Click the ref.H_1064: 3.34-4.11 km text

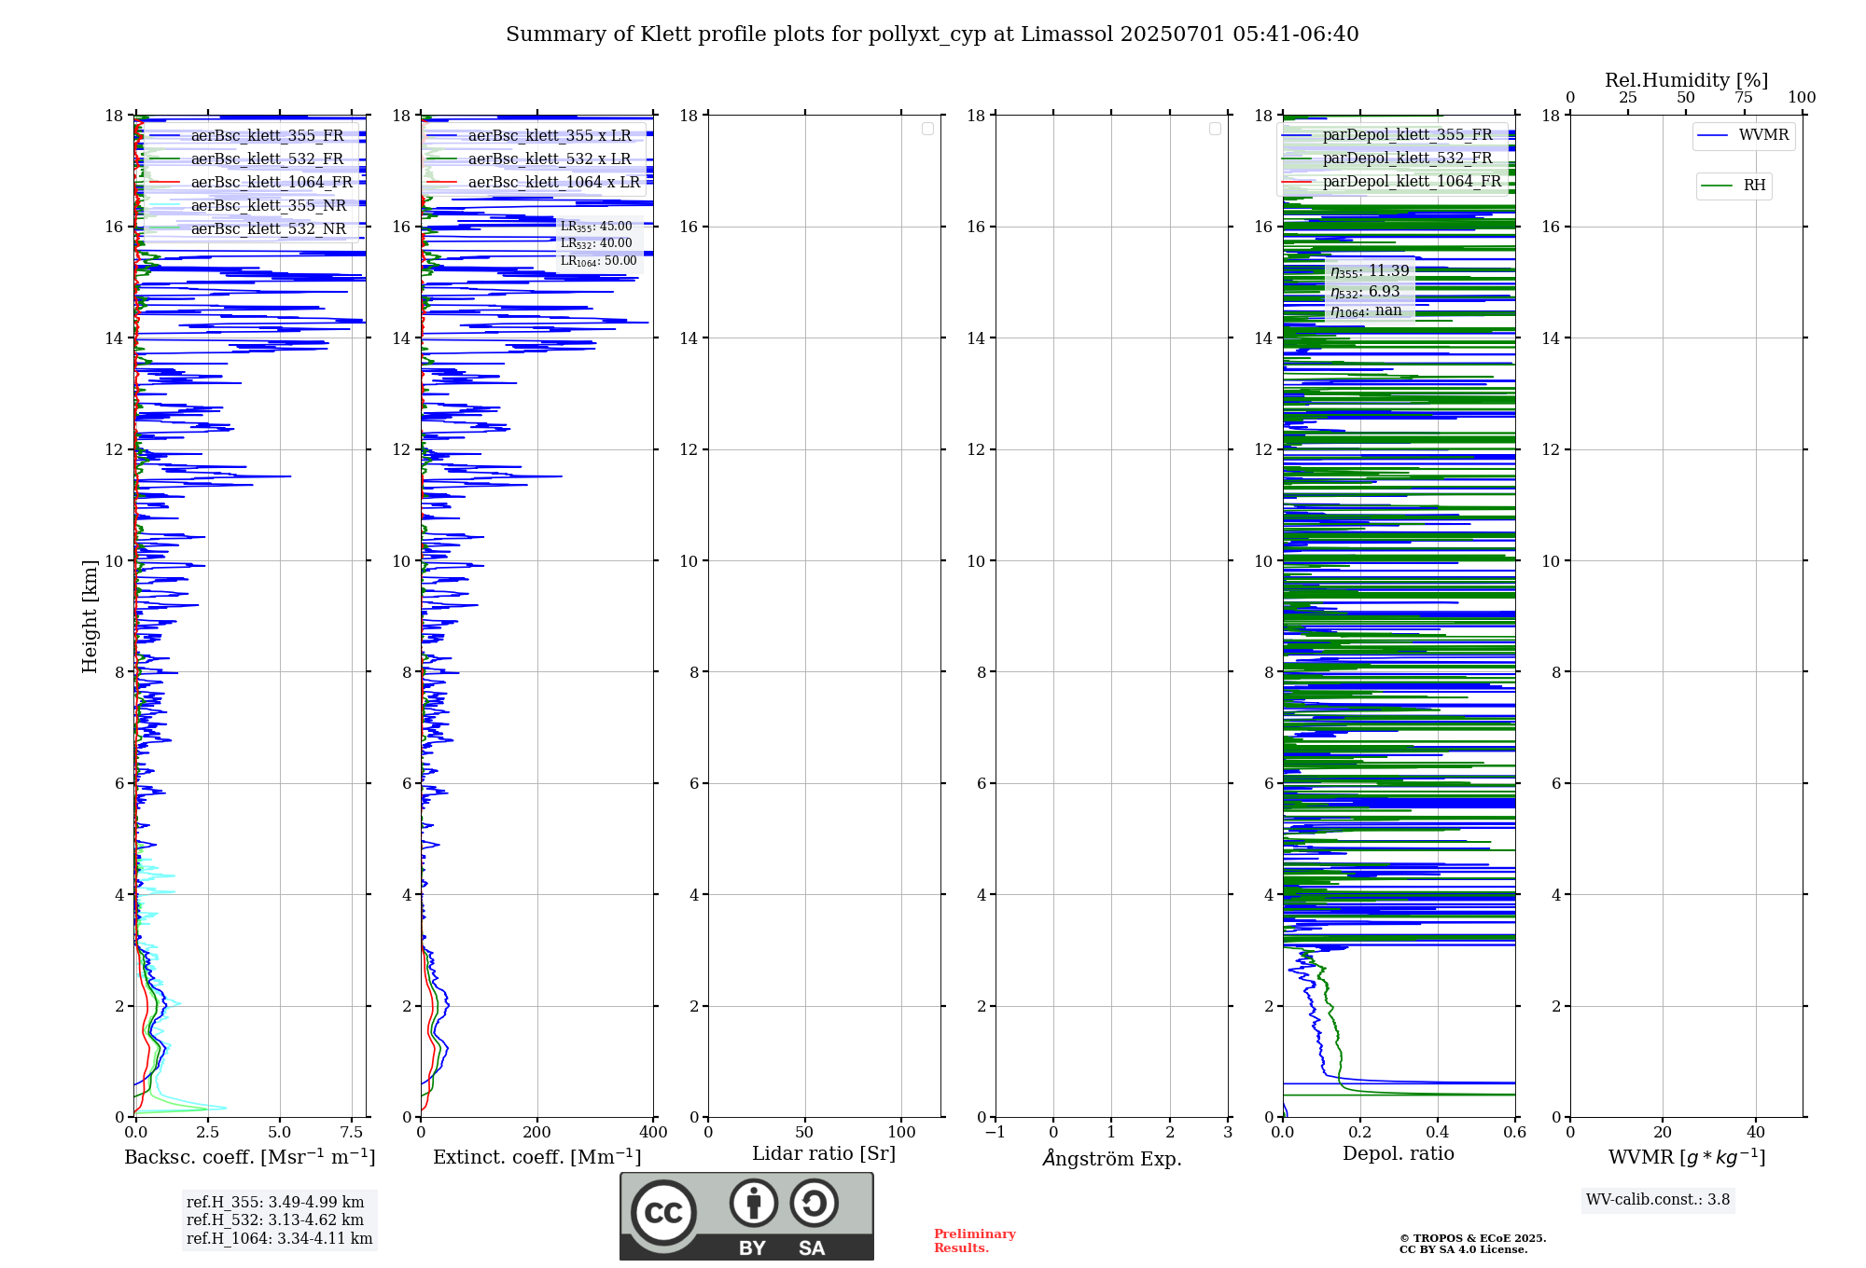pos(279,1239)
